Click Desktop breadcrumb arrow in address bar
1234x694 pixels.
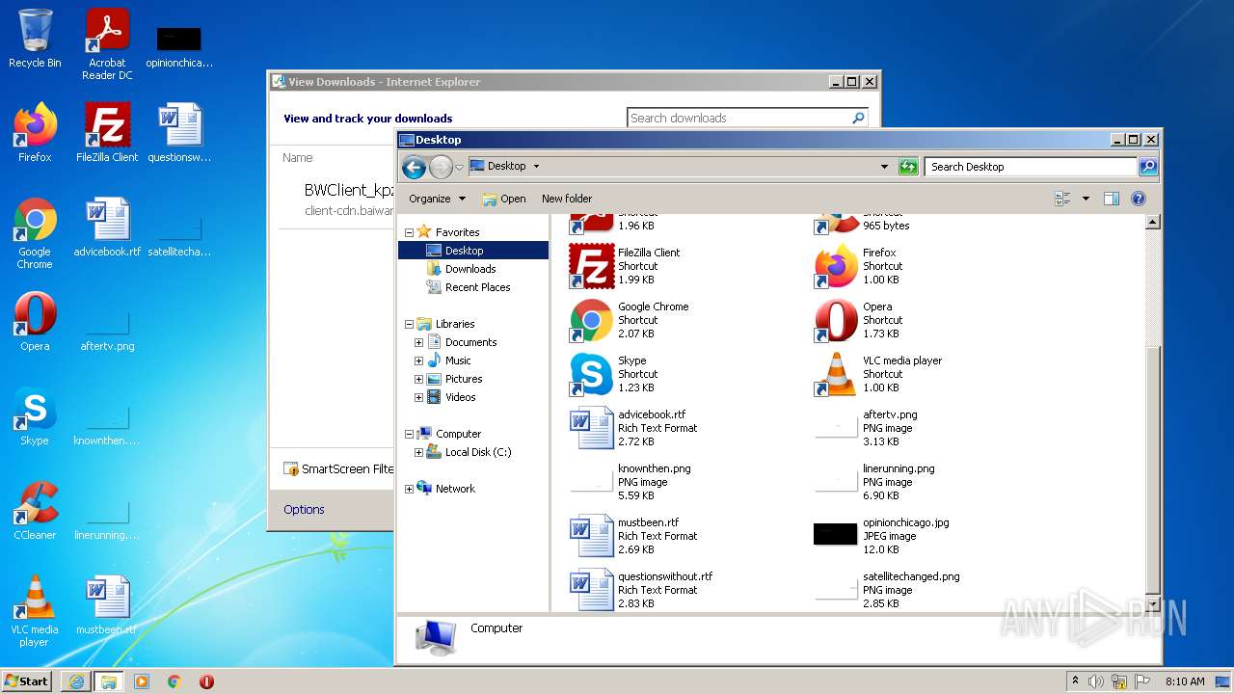pyautogui.click(x=536, y=167)
